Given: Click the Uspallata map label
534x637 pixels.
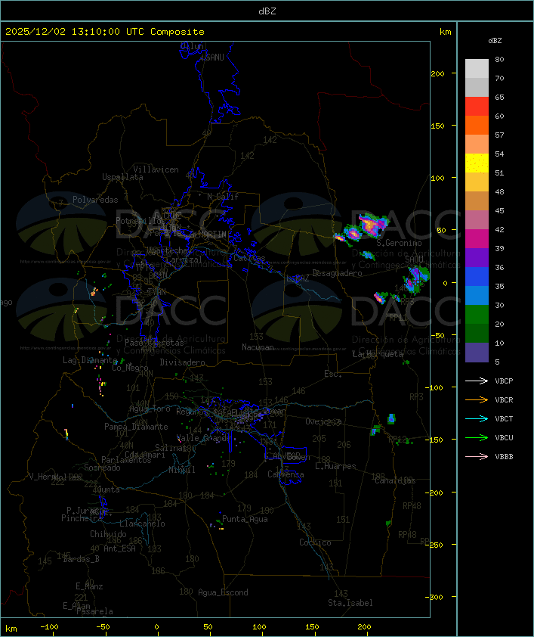Looking at the screenshot, I should click(x=122, y=177).
